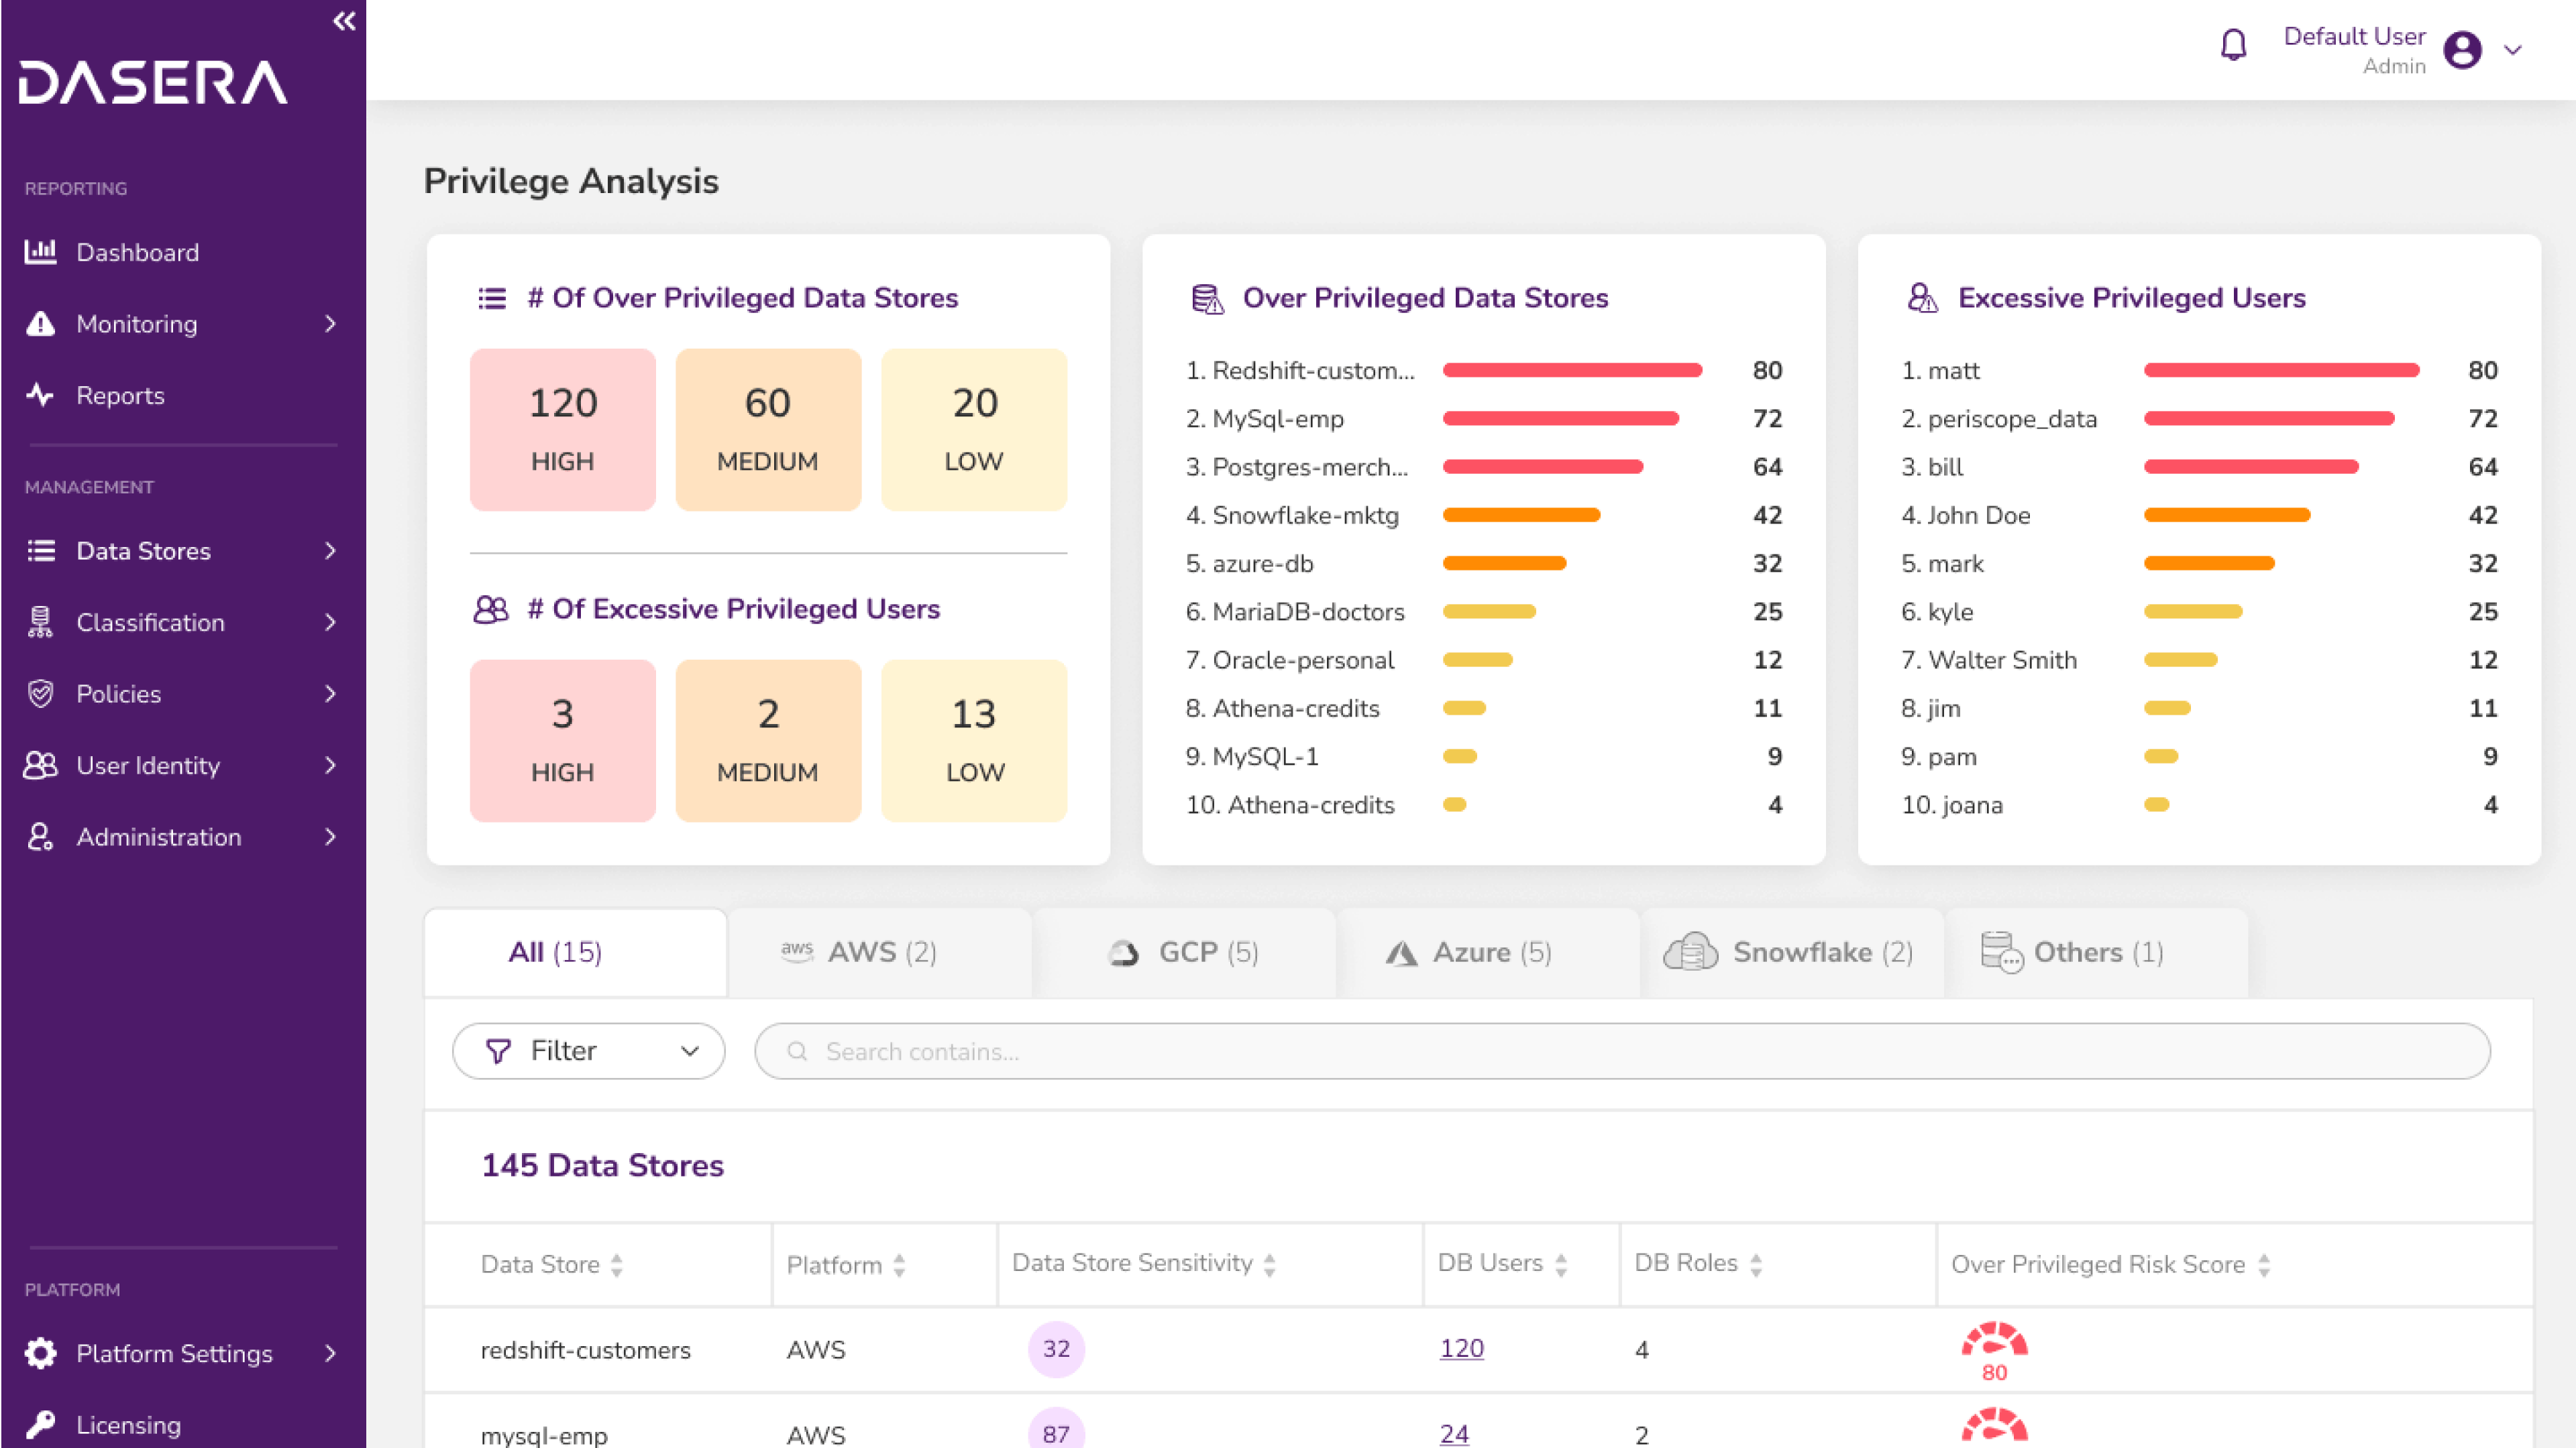
Task: Open the 120 DB Users link
Action: pos(1461,1349)
